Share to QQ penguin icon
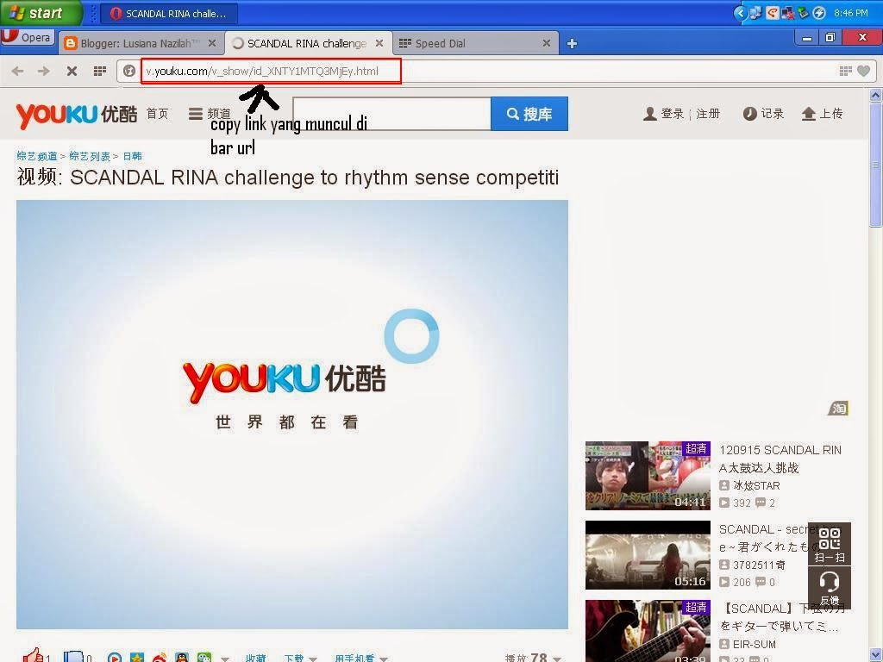 (x=182, y=658)
